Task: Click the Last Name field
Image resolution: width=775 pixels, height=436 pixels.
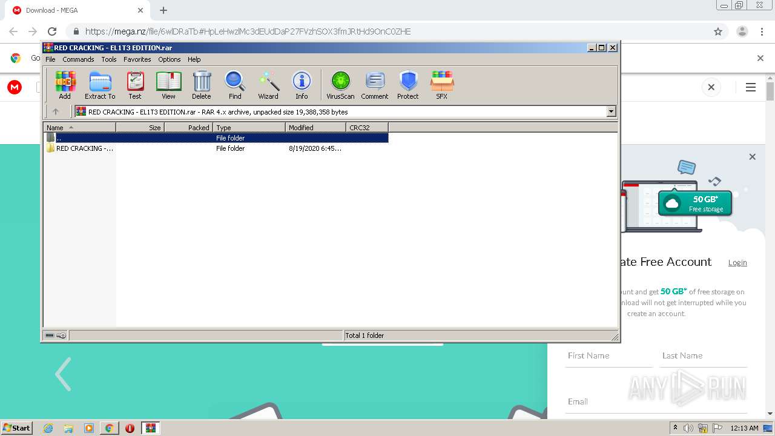Action: point(704,356)
